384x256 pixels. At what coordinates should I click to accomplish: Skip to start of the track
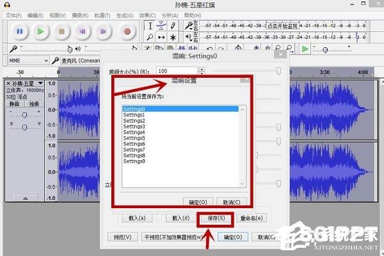[x=83, y=31]
